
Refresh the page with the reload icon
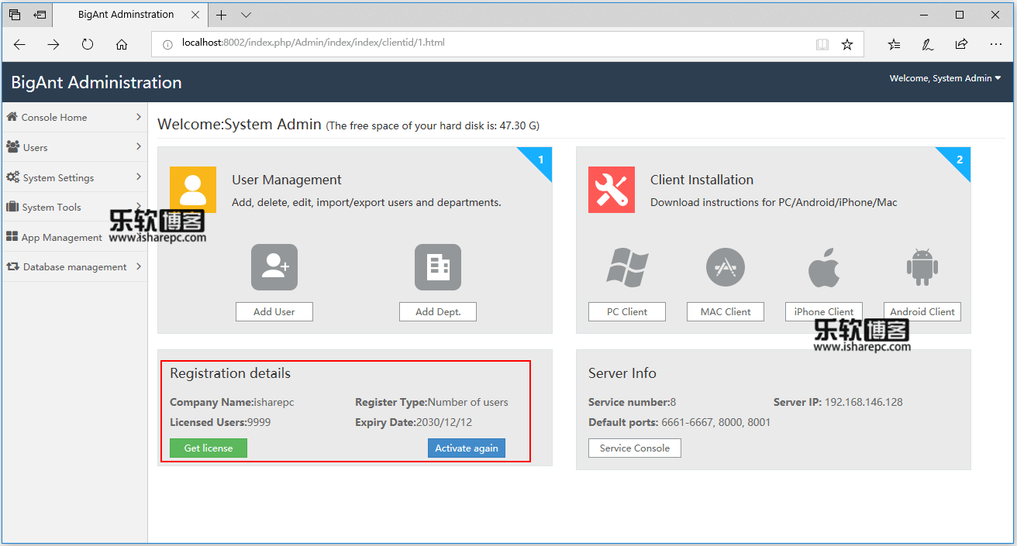pyautogui.click(x=88, y=44)
